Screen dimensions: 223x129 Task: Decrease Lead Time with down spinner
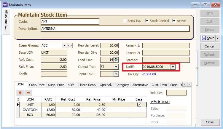pyautogui.click(x=116, y=61)
